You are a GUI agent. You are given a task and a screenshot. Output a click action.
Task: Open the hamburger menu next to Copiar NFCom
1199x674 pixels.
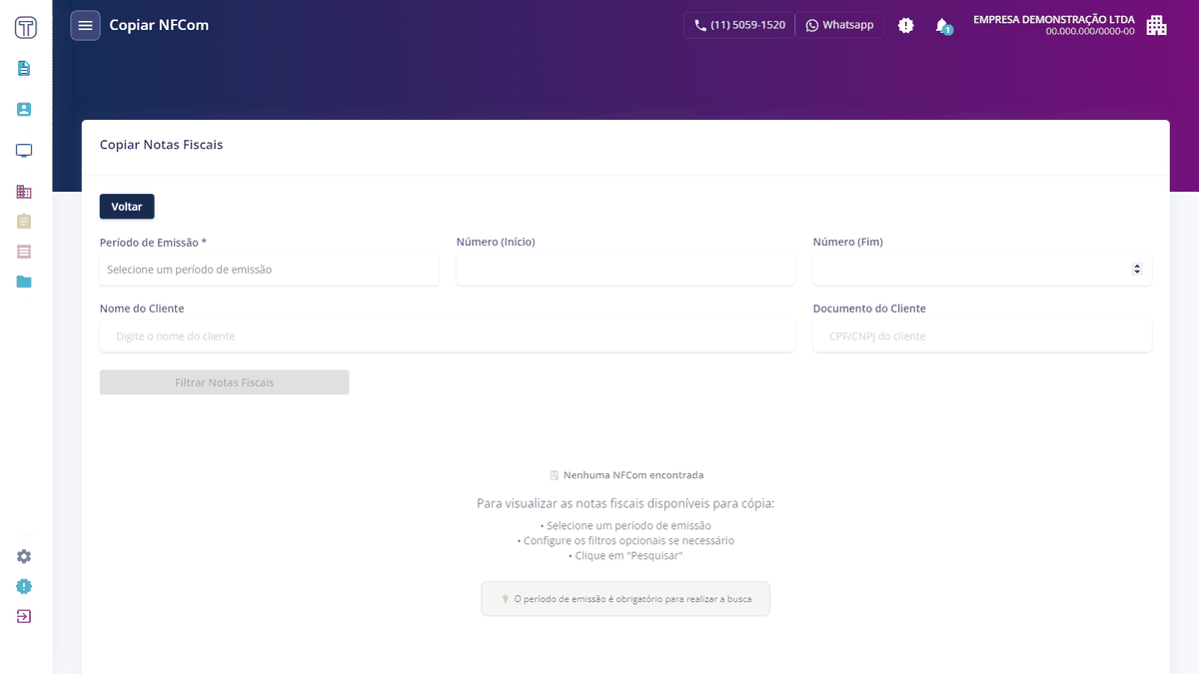point(85,25)
